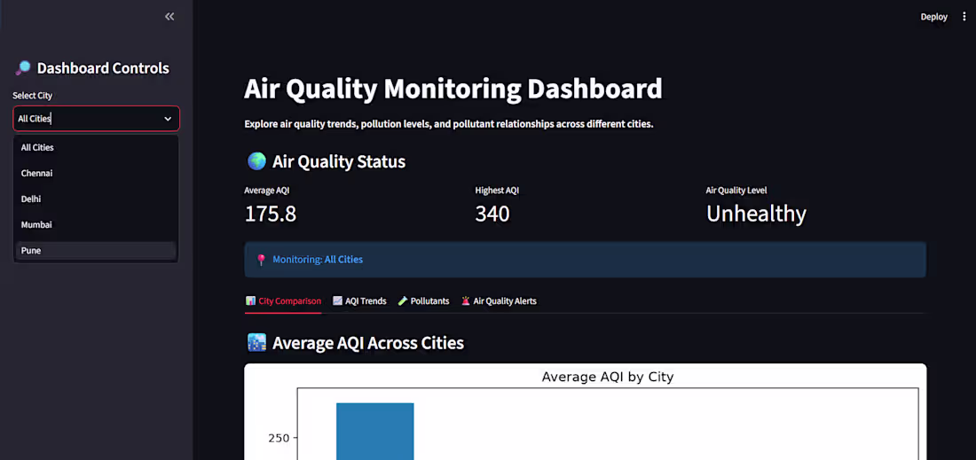Click the Average AQI Across Cities heading
Image resolution: width=976 pixels, height=460 pixels.
coord(368,342)
